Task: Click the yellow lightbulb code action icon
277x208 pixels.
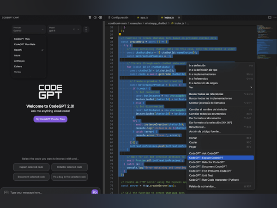Action: (120, 34)
